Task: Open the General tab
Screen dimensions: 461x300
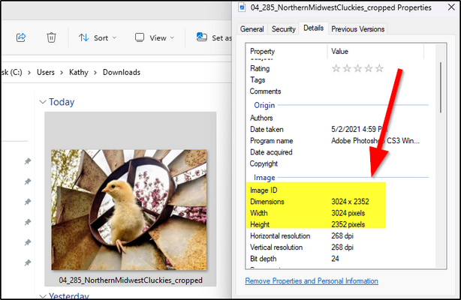Action: tap(252, 29)
